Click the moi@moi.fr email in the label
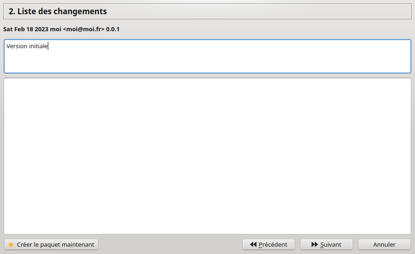 pos(84,29)
